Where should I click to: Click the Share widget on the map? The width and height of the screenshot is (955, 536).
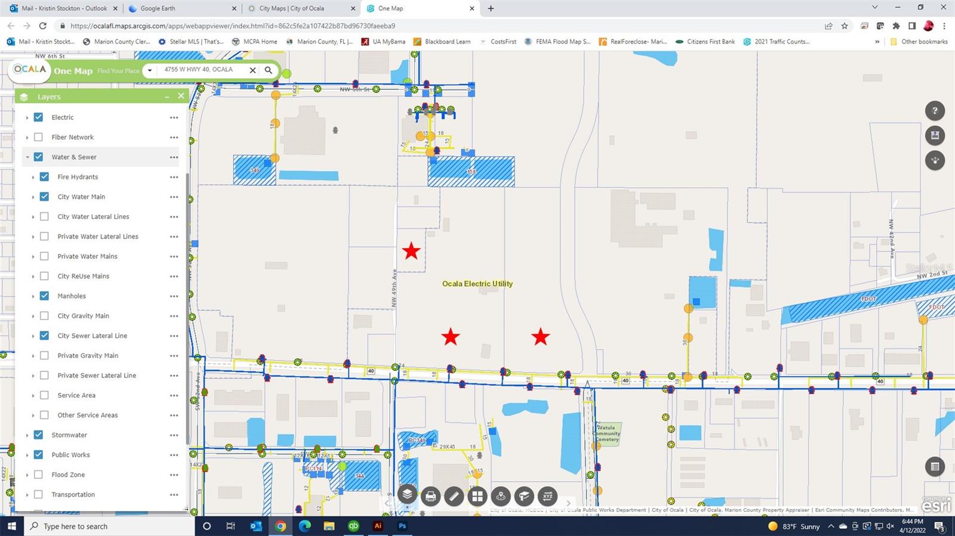(x=935, y=160)
